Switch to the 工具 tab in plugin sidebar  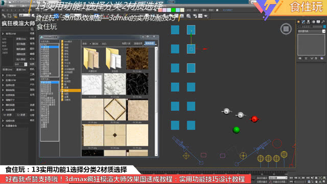(x=32, y=74)
